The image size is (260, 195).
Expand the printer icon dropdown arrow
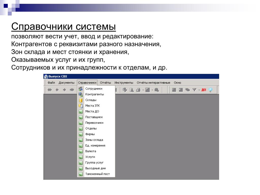click(143, 90)
